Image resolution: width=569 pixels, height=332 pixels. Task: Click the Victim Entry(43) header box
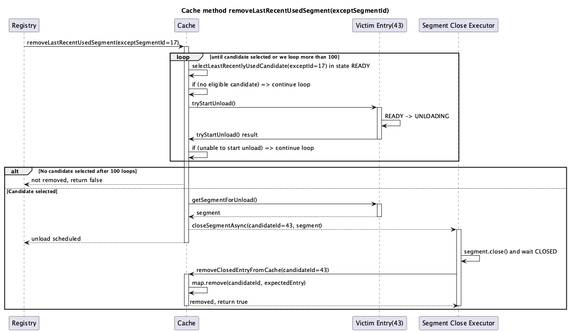(x=379, y=25)
